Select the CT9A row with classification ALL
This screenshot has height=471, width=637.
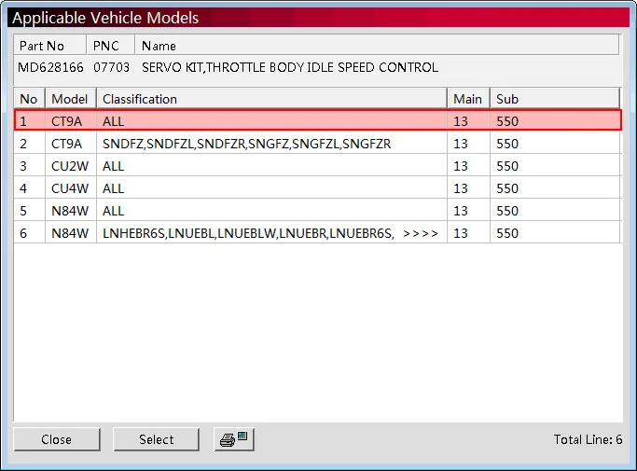pyautogui.click(x=318, y=120)
